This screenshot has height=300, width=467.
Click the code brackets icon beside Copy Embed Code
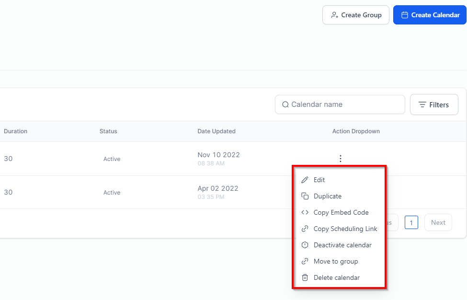305,212
